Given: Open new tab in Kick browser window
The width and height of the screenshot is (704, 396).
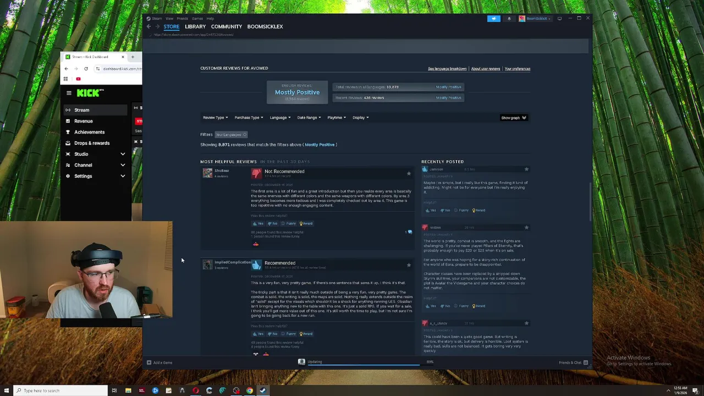Looking at the screenshot, I should tap(133, 57).
